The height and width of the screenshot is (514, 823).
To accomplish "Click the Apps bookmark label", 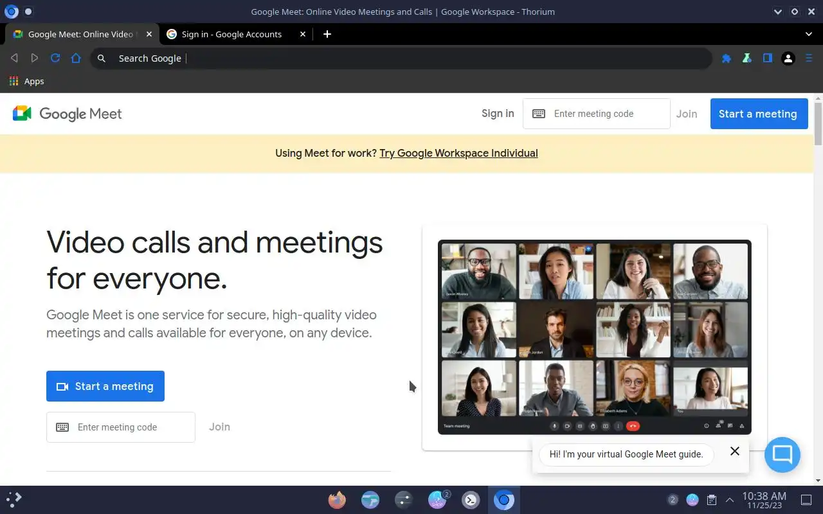I will click(34, 81).
